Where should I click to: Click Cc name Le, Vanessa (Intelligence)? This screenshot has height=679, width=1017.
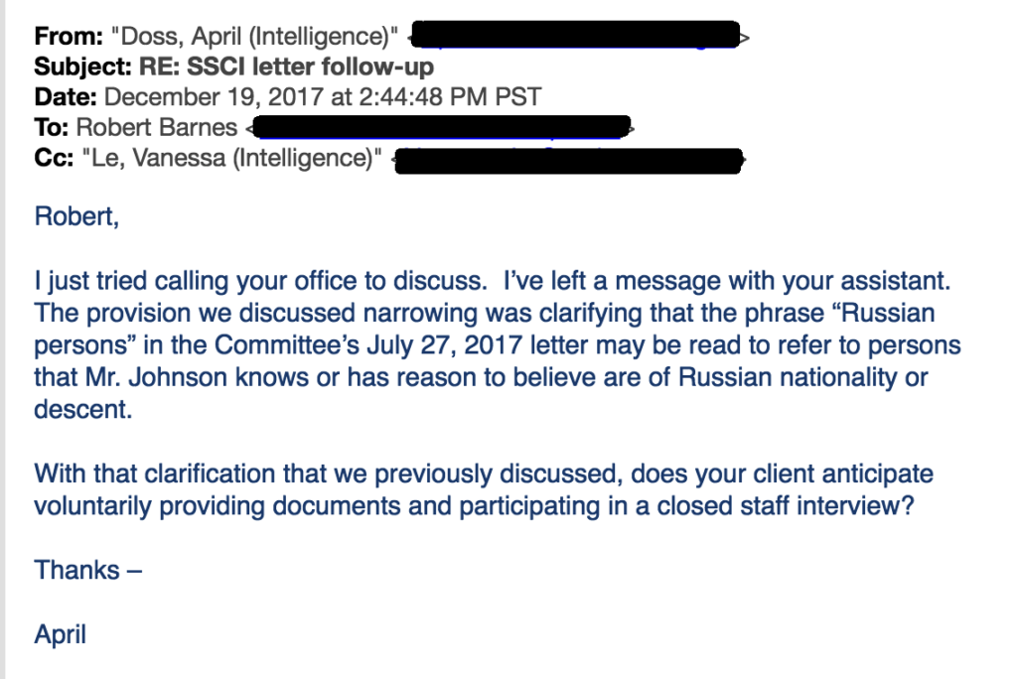231,158
